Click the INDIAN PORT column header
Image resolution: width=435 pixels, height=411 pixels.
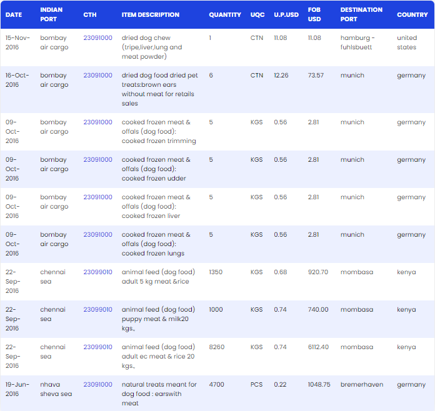pos(51,14)
